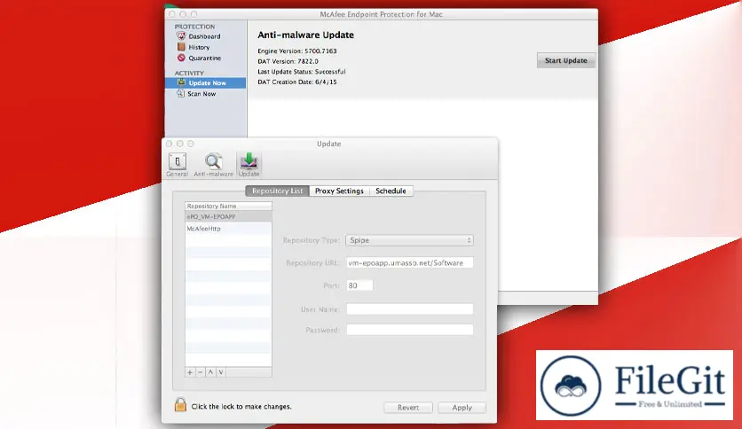Open the Repository Type dropdown
The height and width of the screenshot is (429, 742).
coord(409,240)
